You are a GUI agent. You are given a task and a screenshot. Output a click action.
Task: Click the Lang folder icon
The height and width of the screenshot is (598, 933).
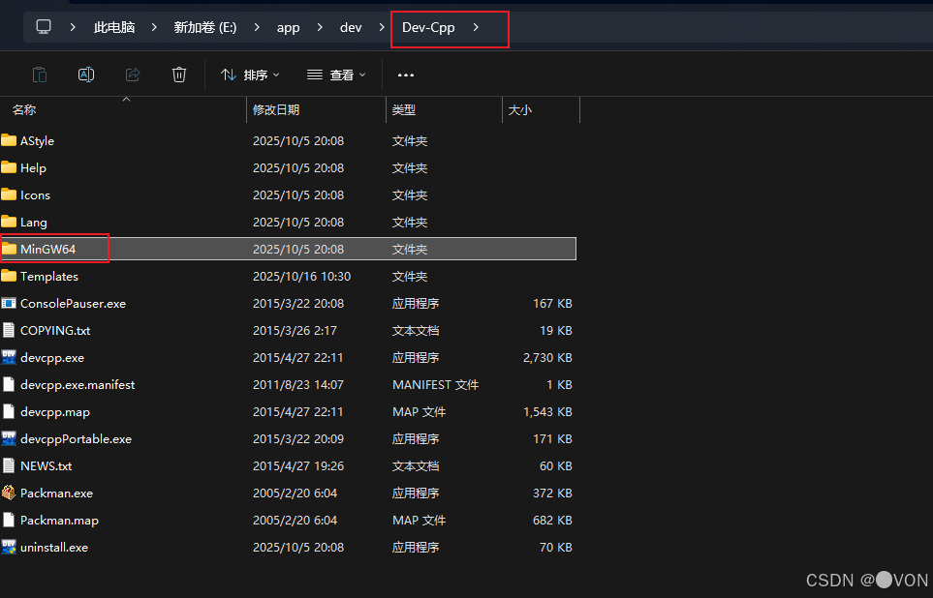(9, 222)
